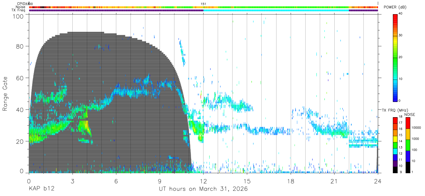Click the 'Range Gate' axis label
The image size is (425, 196).
(6, 94)
